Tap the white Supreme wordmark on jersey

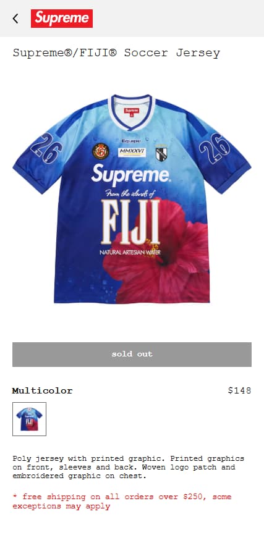132,175
